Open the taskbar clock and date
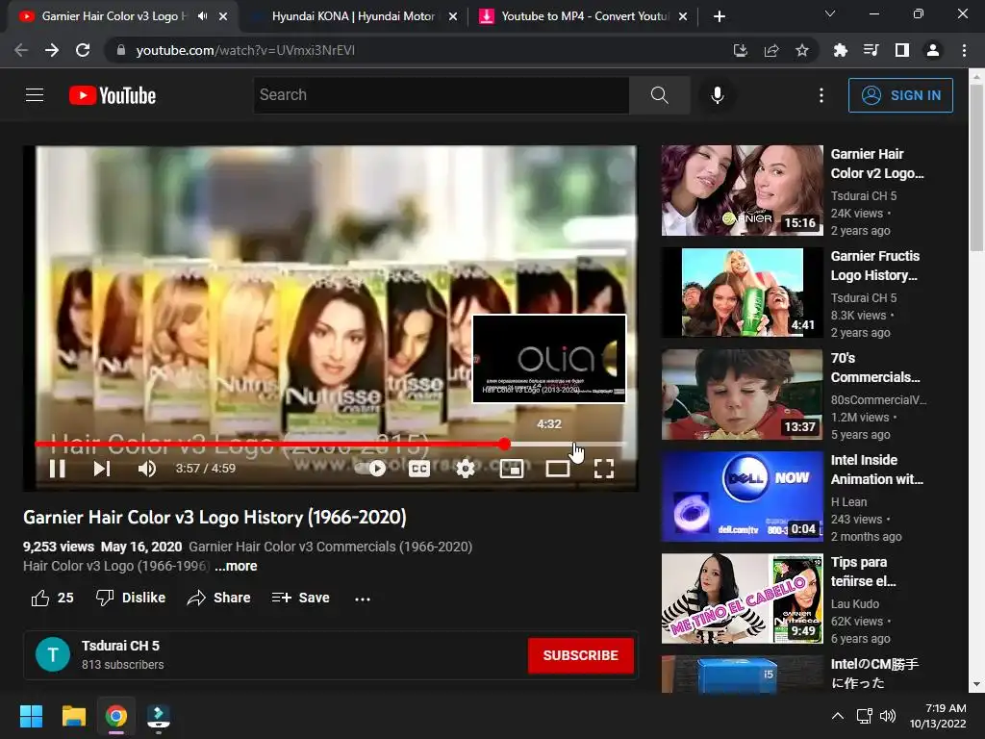The height and width of the screenshot is (739, 985). [938, 716]
